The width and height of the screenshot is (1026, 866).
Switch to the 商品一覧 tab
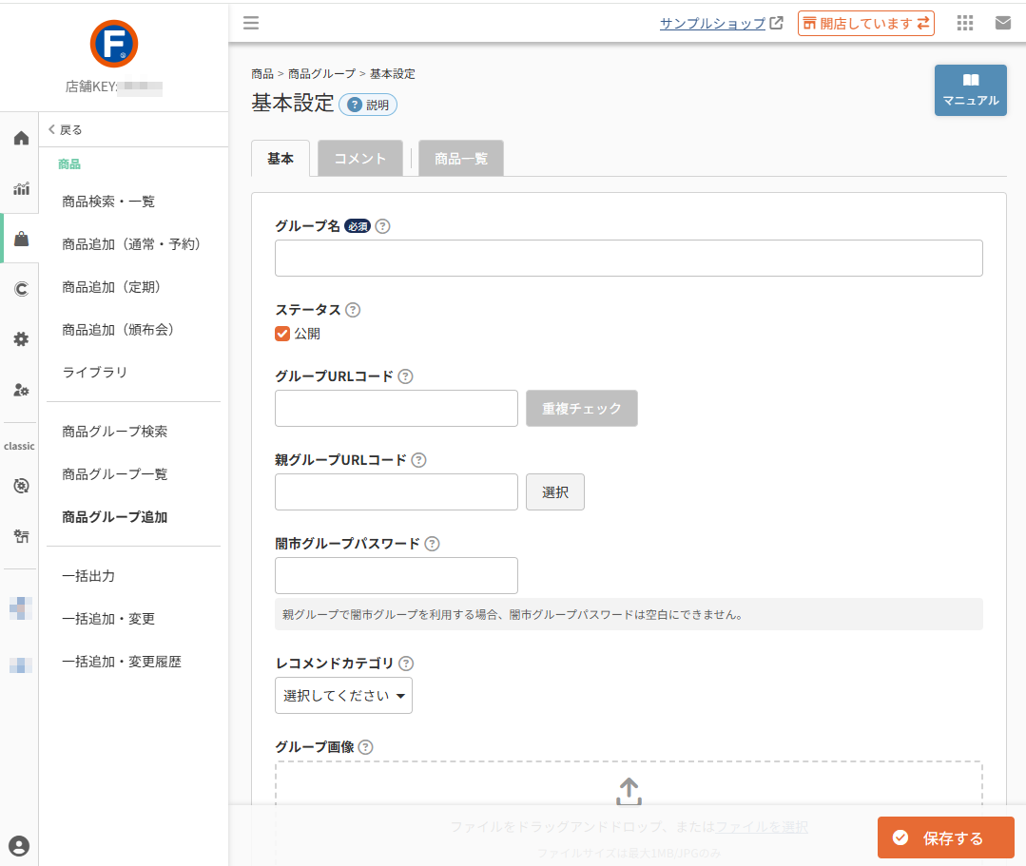tap(461, 159)
